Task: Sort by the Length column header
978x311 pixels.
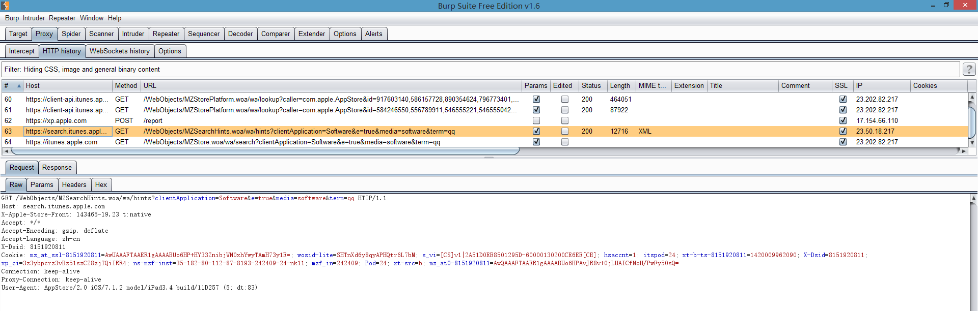Action: click(621, 85)
